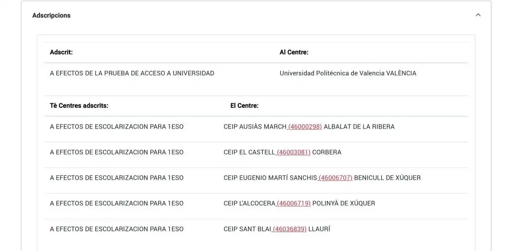The image size is (505, 251).
Task: Click the ALBALAT DE LA RIBERA locality text
Action: click(x=359, y=126)
